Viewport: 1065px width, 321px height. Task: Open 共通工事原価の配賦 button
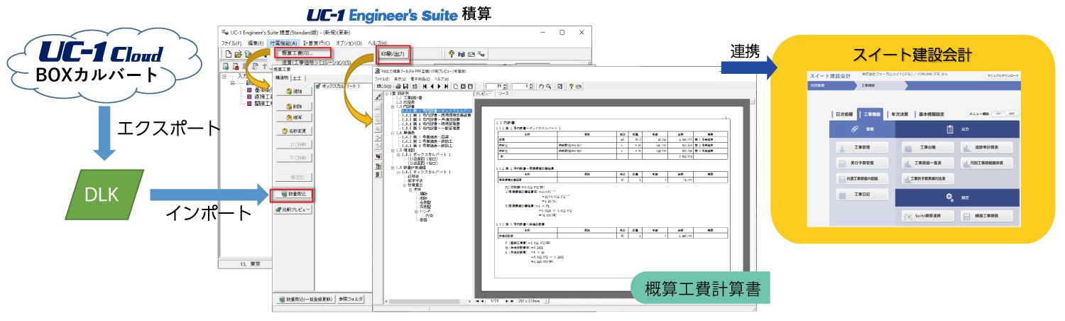pos(861,179)
